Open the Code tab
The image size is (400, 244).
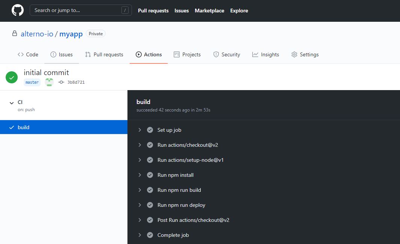(28, 54)
